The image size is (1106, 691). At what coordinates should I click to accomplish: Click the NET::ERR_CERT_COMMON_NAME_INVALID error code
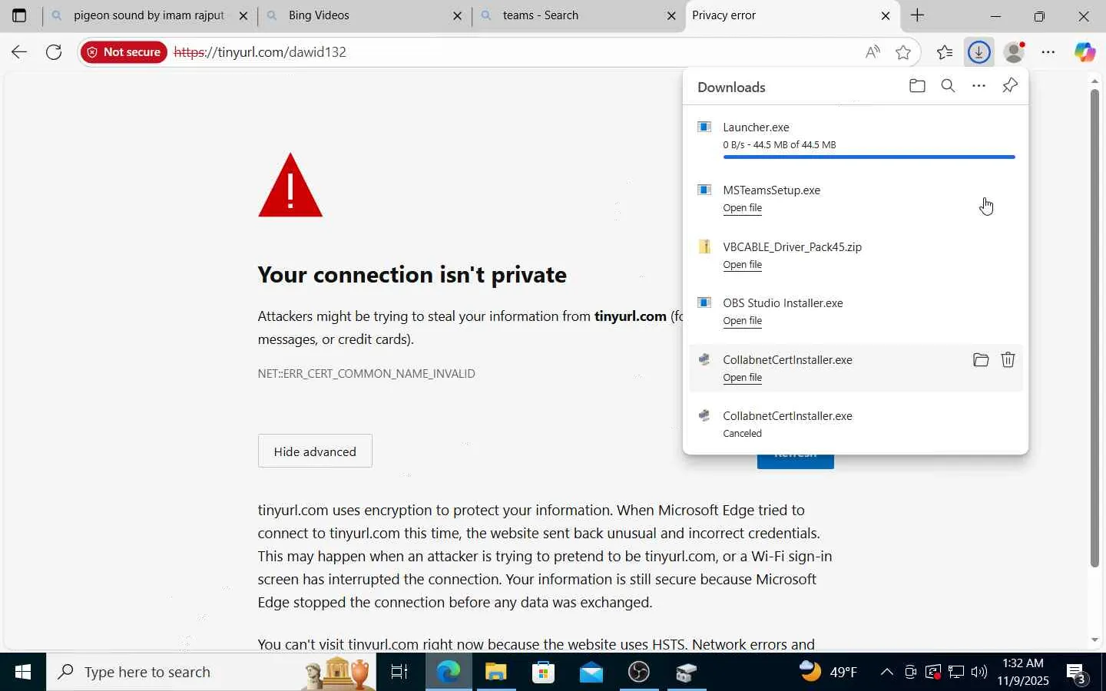[366, 374]
